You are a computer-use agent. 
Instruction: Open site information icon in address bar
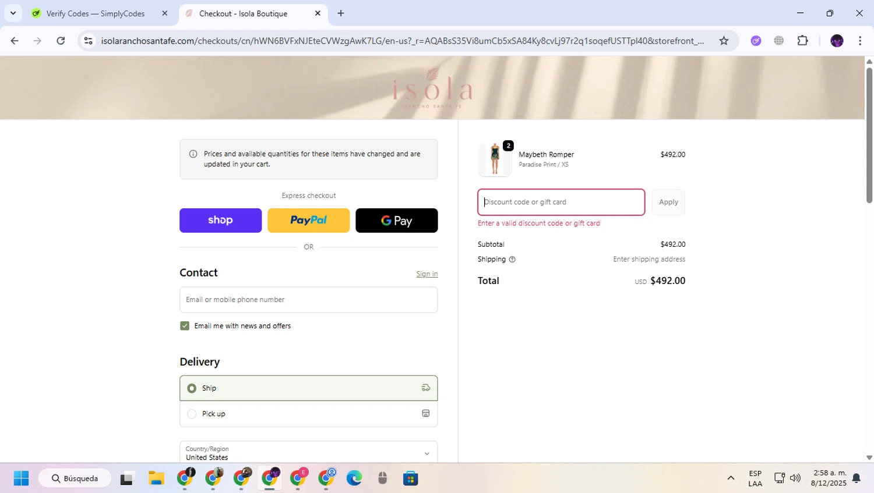(x=89, y=41)
